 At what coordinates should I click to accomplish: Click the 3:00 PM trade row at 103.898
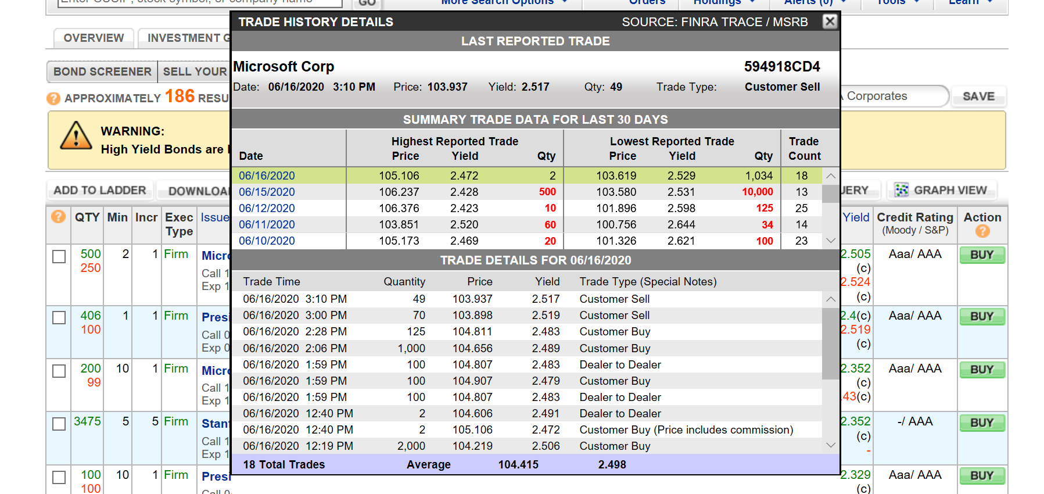[527, 315]
